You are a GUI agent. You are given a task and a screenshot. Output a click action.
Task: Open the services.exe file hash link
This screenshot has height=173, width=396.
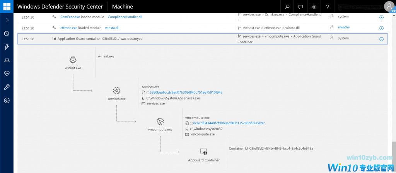[x=186, y=92]
